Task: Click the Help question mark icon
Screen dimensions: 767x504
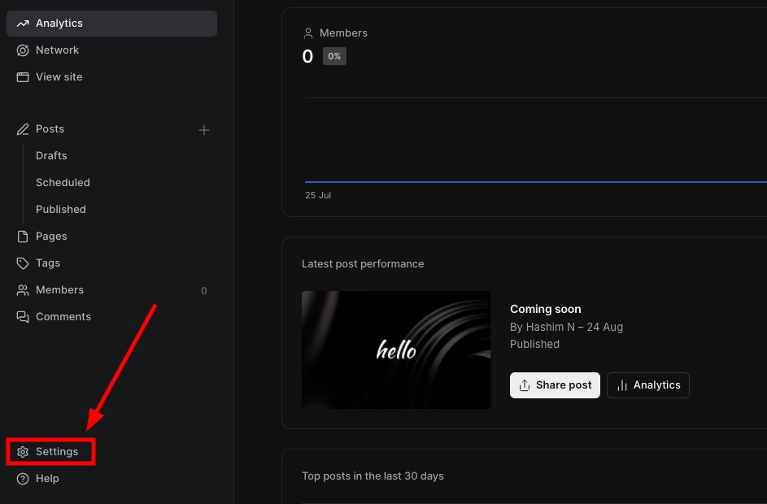Action: [x=23, y=479]
